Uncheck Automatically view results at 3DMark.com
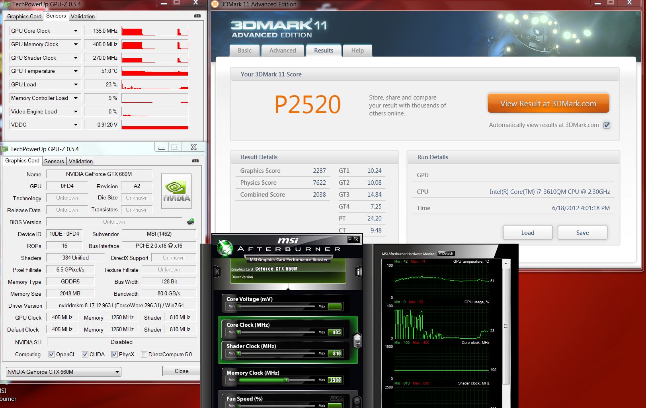The height and width of the screenshot is (408, 646). coord(607,125)
